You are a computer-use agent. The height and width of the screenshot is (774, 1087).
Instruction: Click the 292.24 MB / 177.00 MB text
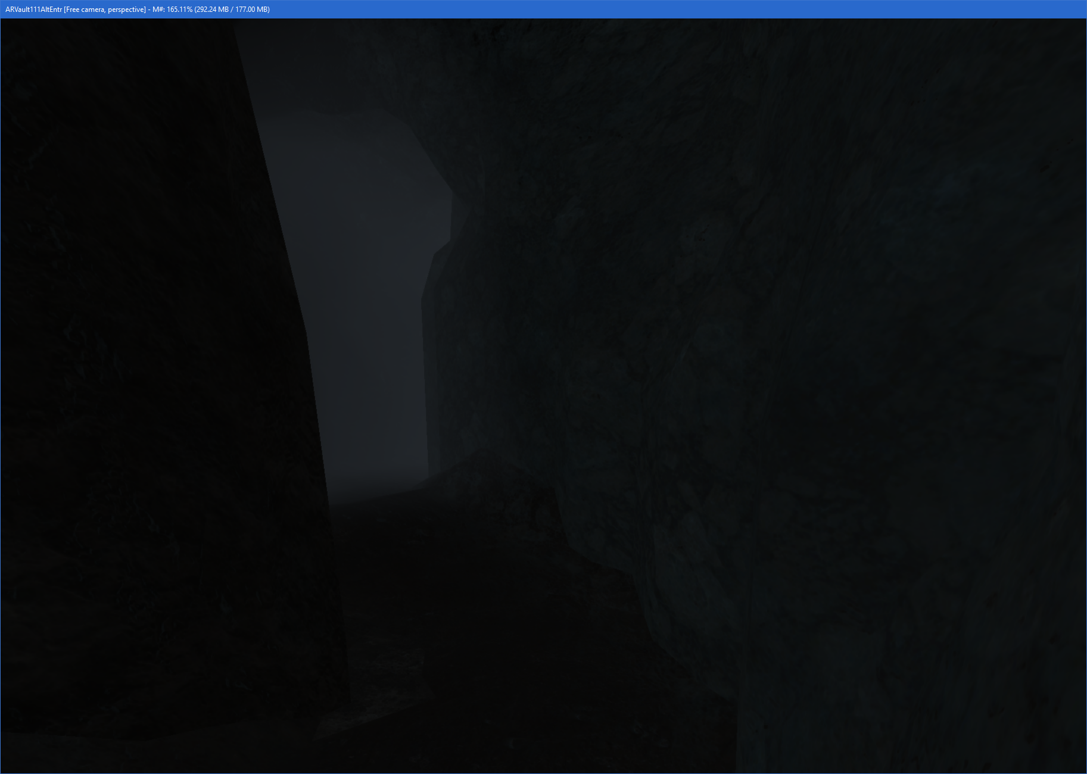click(x=232, y=10)
